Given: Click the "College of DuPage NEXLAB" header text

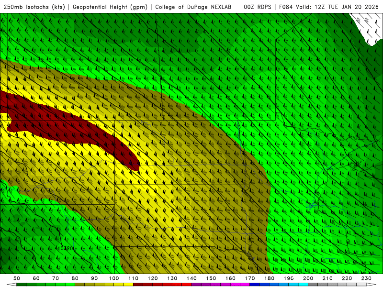Looking at the screenshot, I should click(193, 7).
